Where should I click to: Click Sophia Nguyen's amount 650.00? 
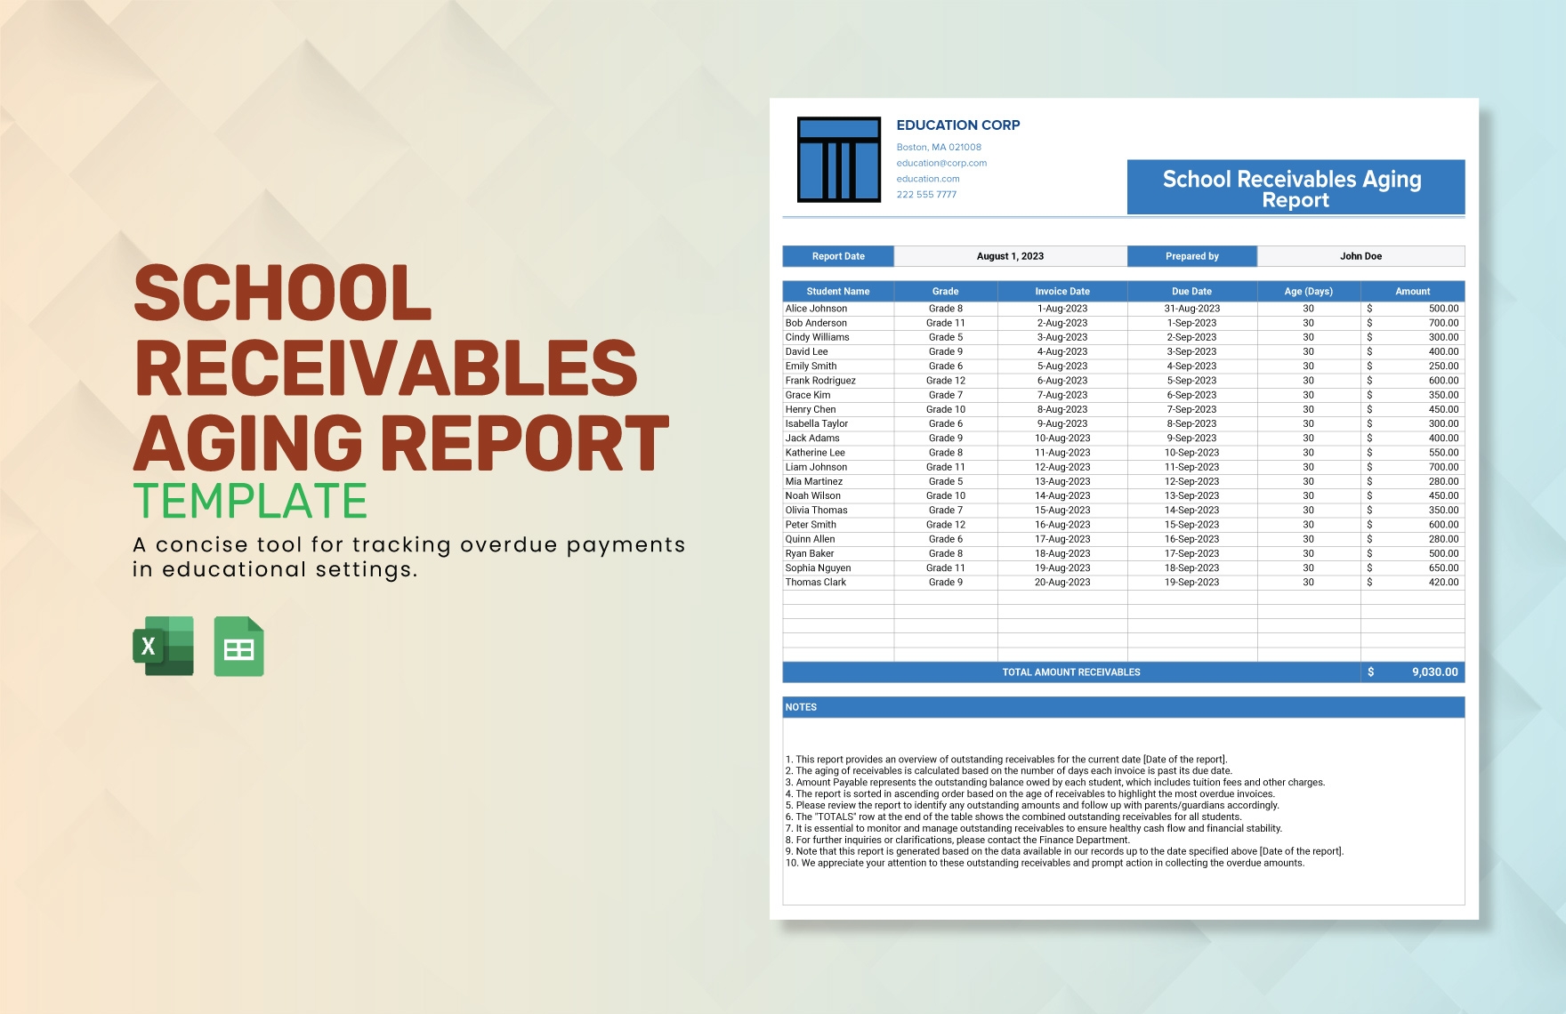[1413, 567]
